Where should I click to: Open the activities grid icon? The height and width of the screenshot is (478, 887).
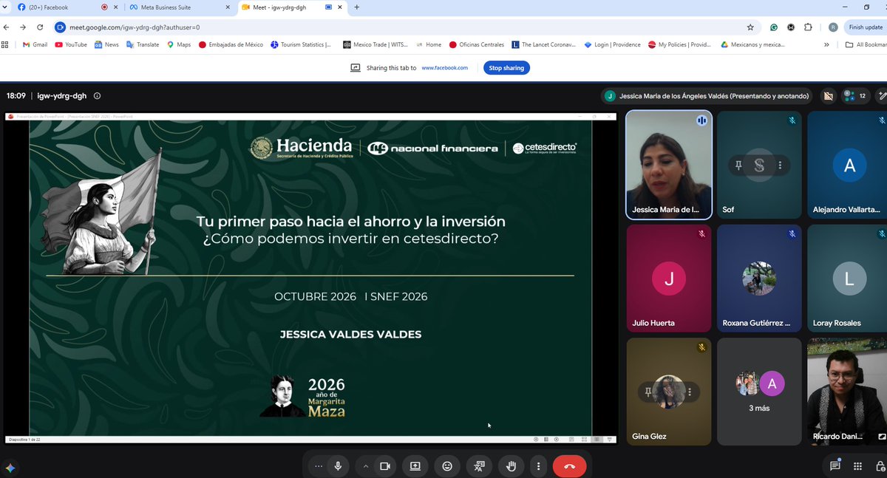(857, 466)
